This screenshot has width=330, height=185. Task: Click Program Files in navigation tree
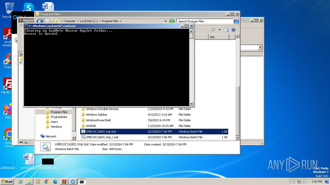point(59,112)
